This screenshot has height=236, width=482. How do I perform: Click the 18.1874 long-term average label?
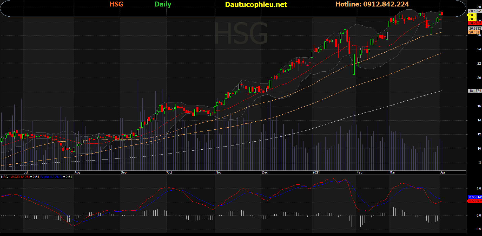pyautogui.click(x=475, y=91)
